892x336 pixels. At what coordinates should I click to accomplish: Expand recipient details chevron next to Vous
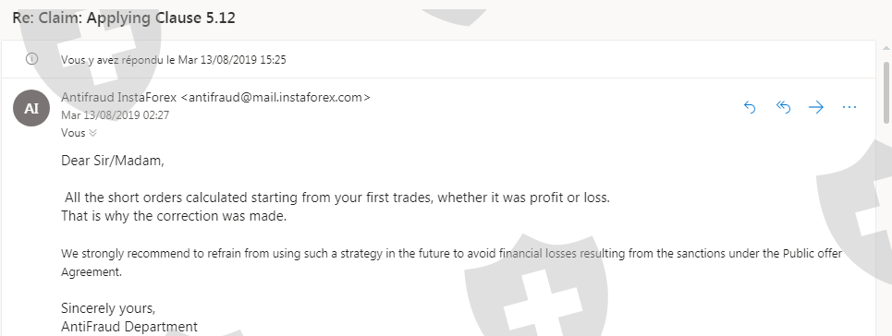92,133
